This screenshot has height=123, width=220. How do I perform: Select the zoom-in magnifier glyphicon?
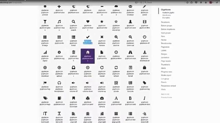116,37
